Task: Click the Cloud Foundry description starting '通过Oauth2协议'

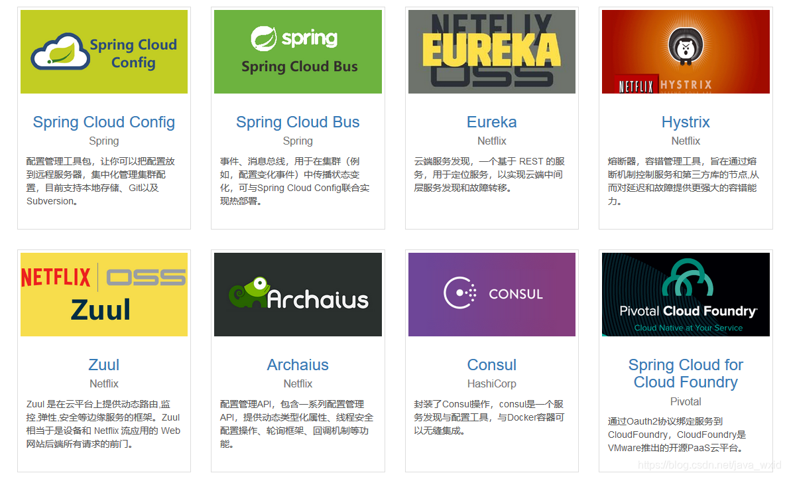Action: pos(677,435)
